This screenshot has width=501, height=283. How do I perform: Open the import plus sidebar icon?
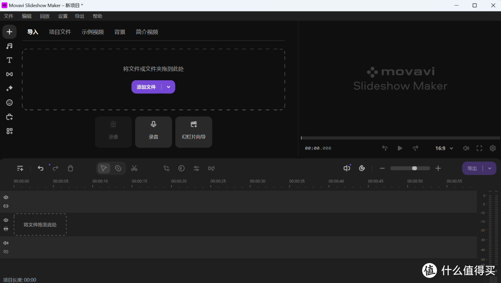point(9,32)
